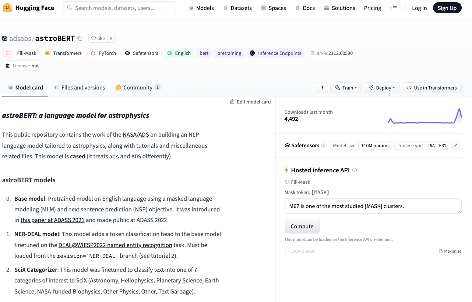The width and height of the screenshot is (472, 302).
Task: Click the Hosted inference API info icon
Action: (355, 170)
